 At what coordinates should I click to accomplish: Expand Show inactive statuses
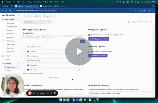pos(54,77)
